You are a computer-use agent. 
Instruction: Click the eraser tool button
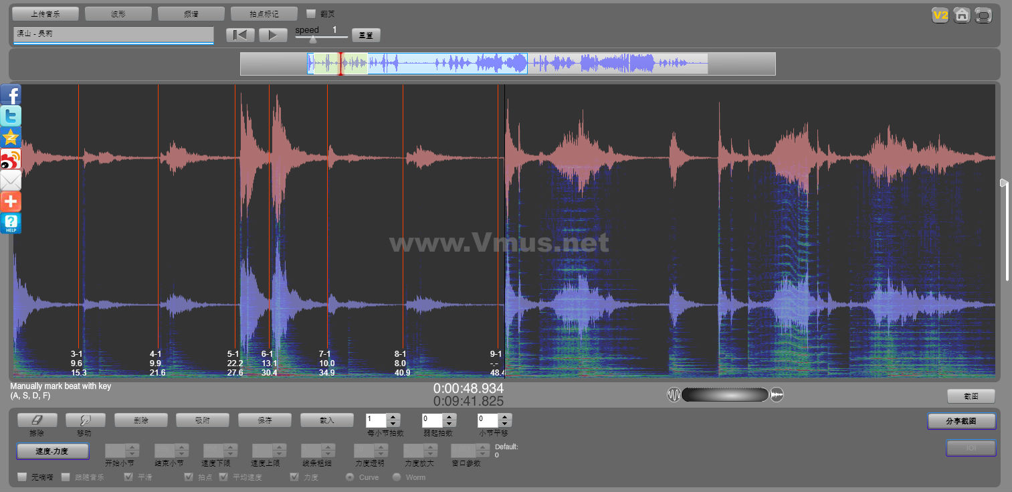[x=37, y=420]
